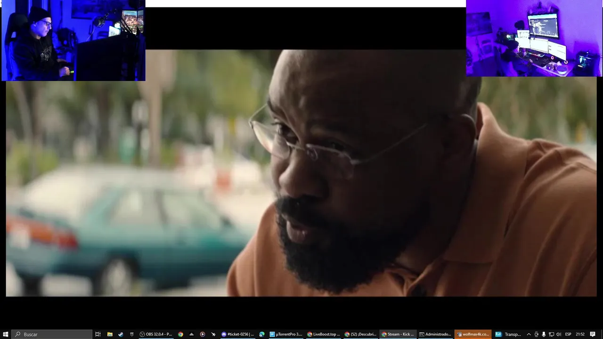Open the network tray icon
The image size is (603, 339).
[x=551, y=334]
